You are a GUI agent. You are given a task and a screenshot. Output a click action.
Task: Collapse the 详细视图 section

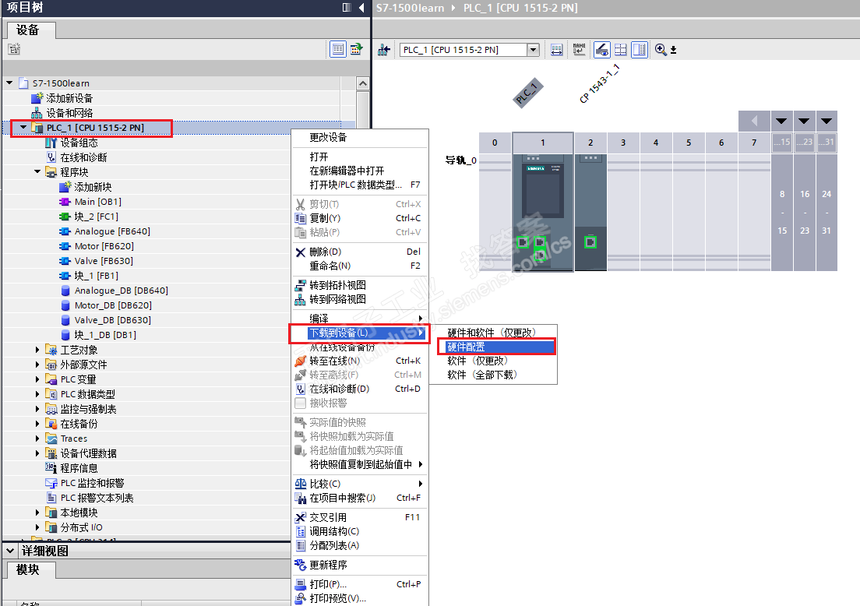click(x=10, y=551)
